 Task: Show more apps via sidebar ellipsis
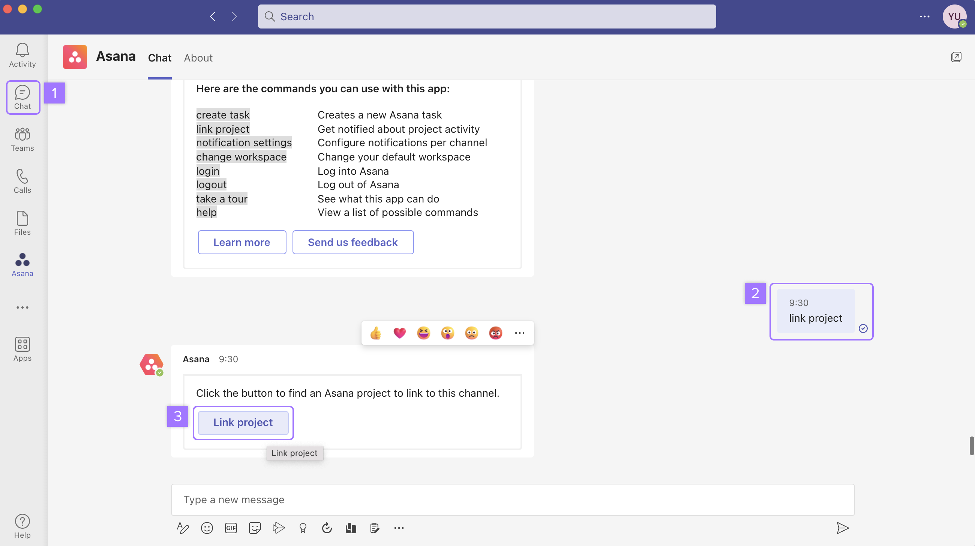click(x=22, y=307)
